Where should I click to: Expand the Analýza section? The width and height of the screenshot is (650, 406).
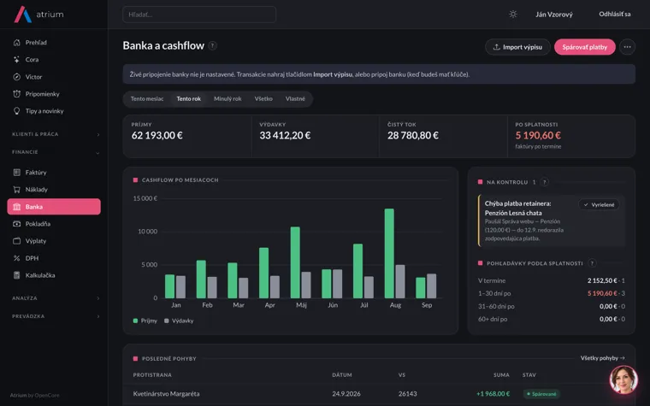(56, 298)
